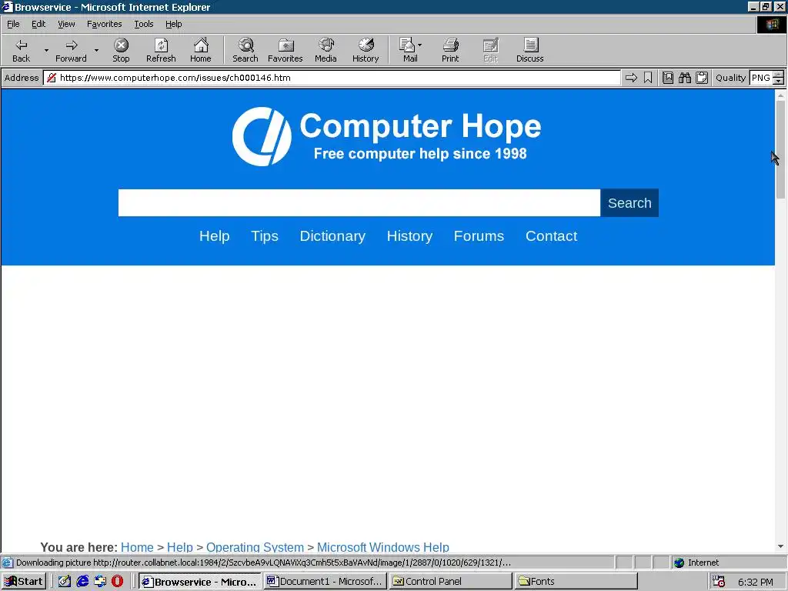Click the binoculars find icon
This screenshot has height=591, width=788.
pyautogui.click(x=684, y=78)
